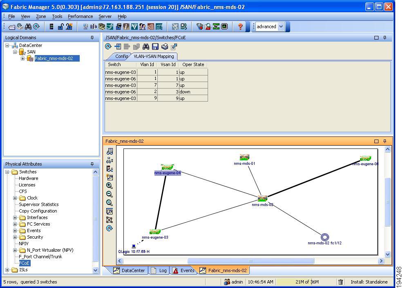
Task: Switch to the Config tab
Action: pyautogui.click(x=121, y=56)
